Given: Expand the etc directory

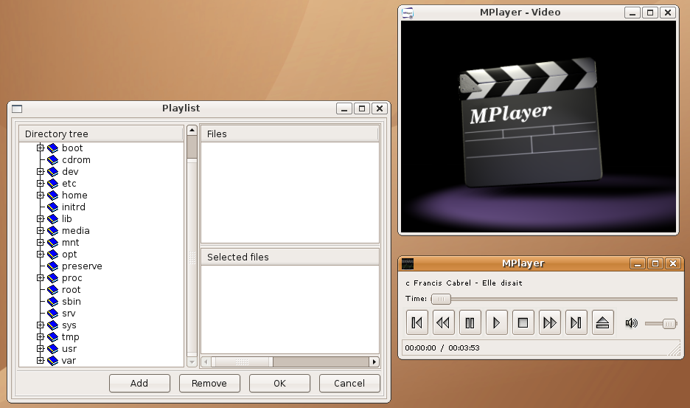Looking at the screenshot, I should point(40,183).
